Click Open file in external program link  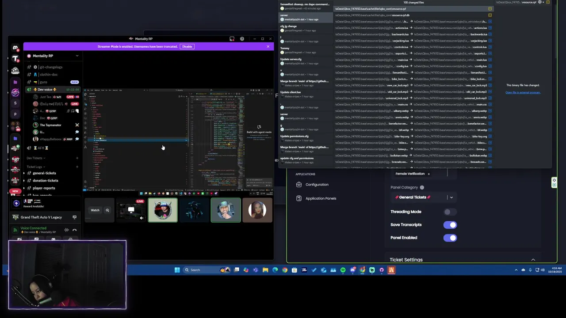click(x=523, y=92)
